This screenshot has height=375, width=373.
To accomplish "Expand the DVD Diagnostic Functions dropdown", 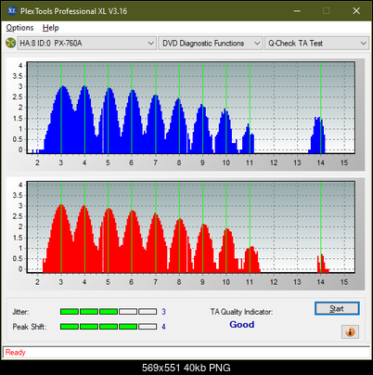I will pos(211,44).
